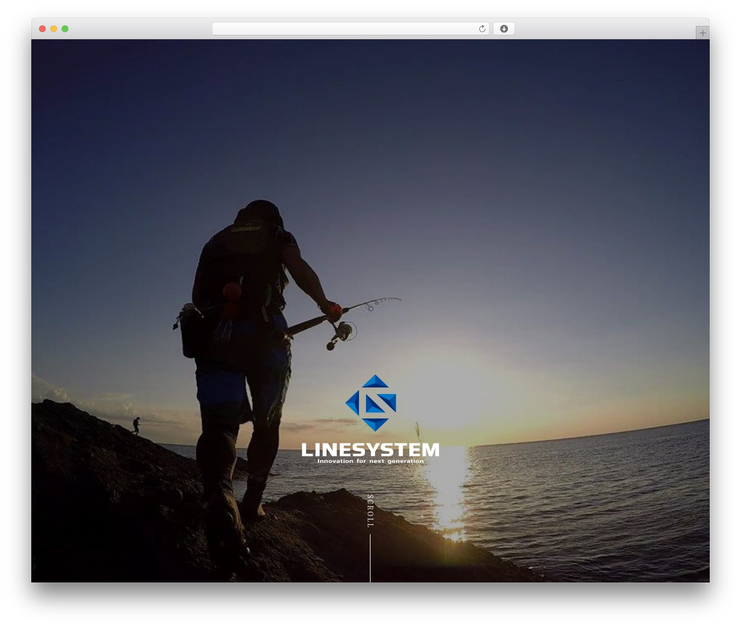The width and height of the screenshot is (741, 627).
Task: Close the browser window with red button
Action: click(x=42, y=29)
